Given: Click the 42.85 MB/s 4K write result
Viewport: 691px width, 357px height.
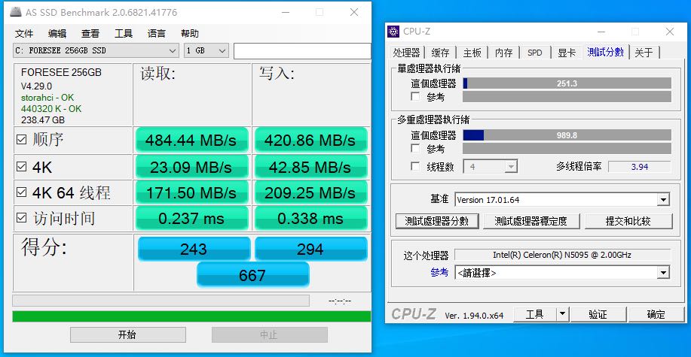Looking at the screenshot, I should click(310, 167).
